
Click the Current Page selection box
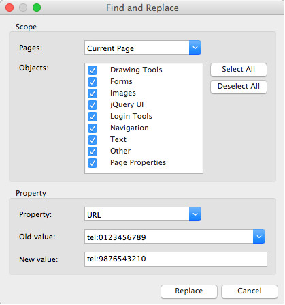[137, 48]
